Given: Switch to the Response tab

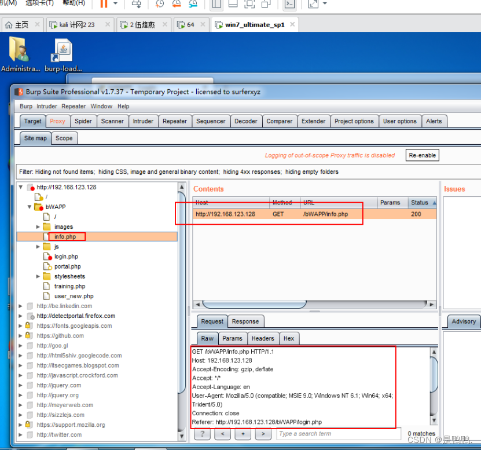Looking at the screenshot, I should pos(245,321).
